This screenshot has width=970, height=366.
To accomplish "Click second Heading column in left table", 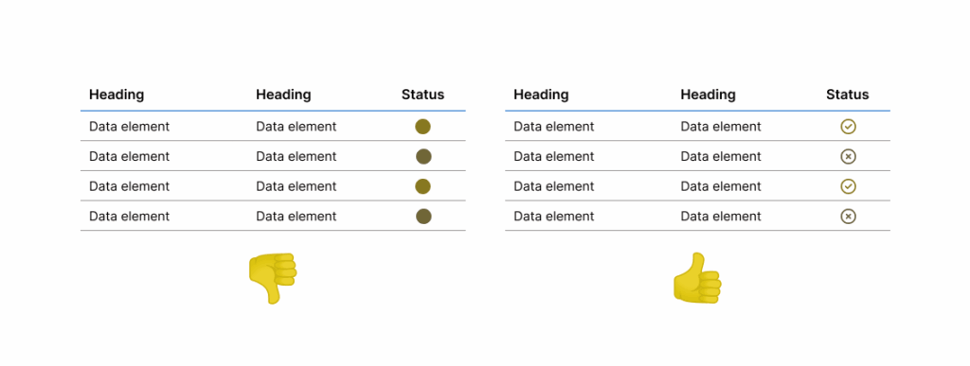I will pos(283,96).
